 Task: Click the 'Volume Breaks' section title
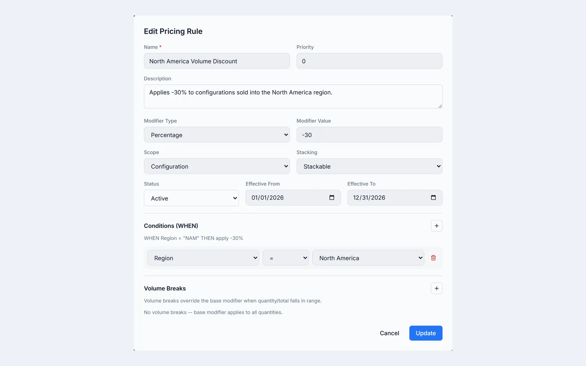[165, 288]
